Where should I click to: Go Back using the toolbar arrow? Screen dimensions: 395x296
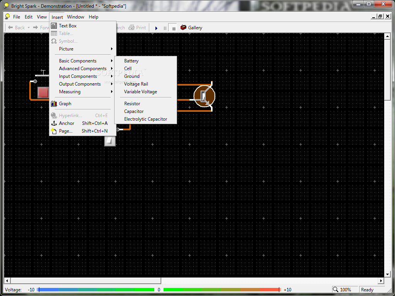[x=16, y=27]
